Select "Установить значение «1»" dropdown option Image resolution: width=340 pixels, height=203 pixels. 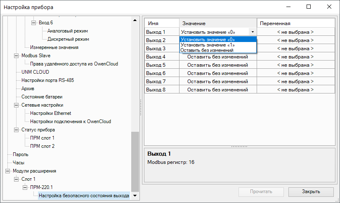[208, 45]
